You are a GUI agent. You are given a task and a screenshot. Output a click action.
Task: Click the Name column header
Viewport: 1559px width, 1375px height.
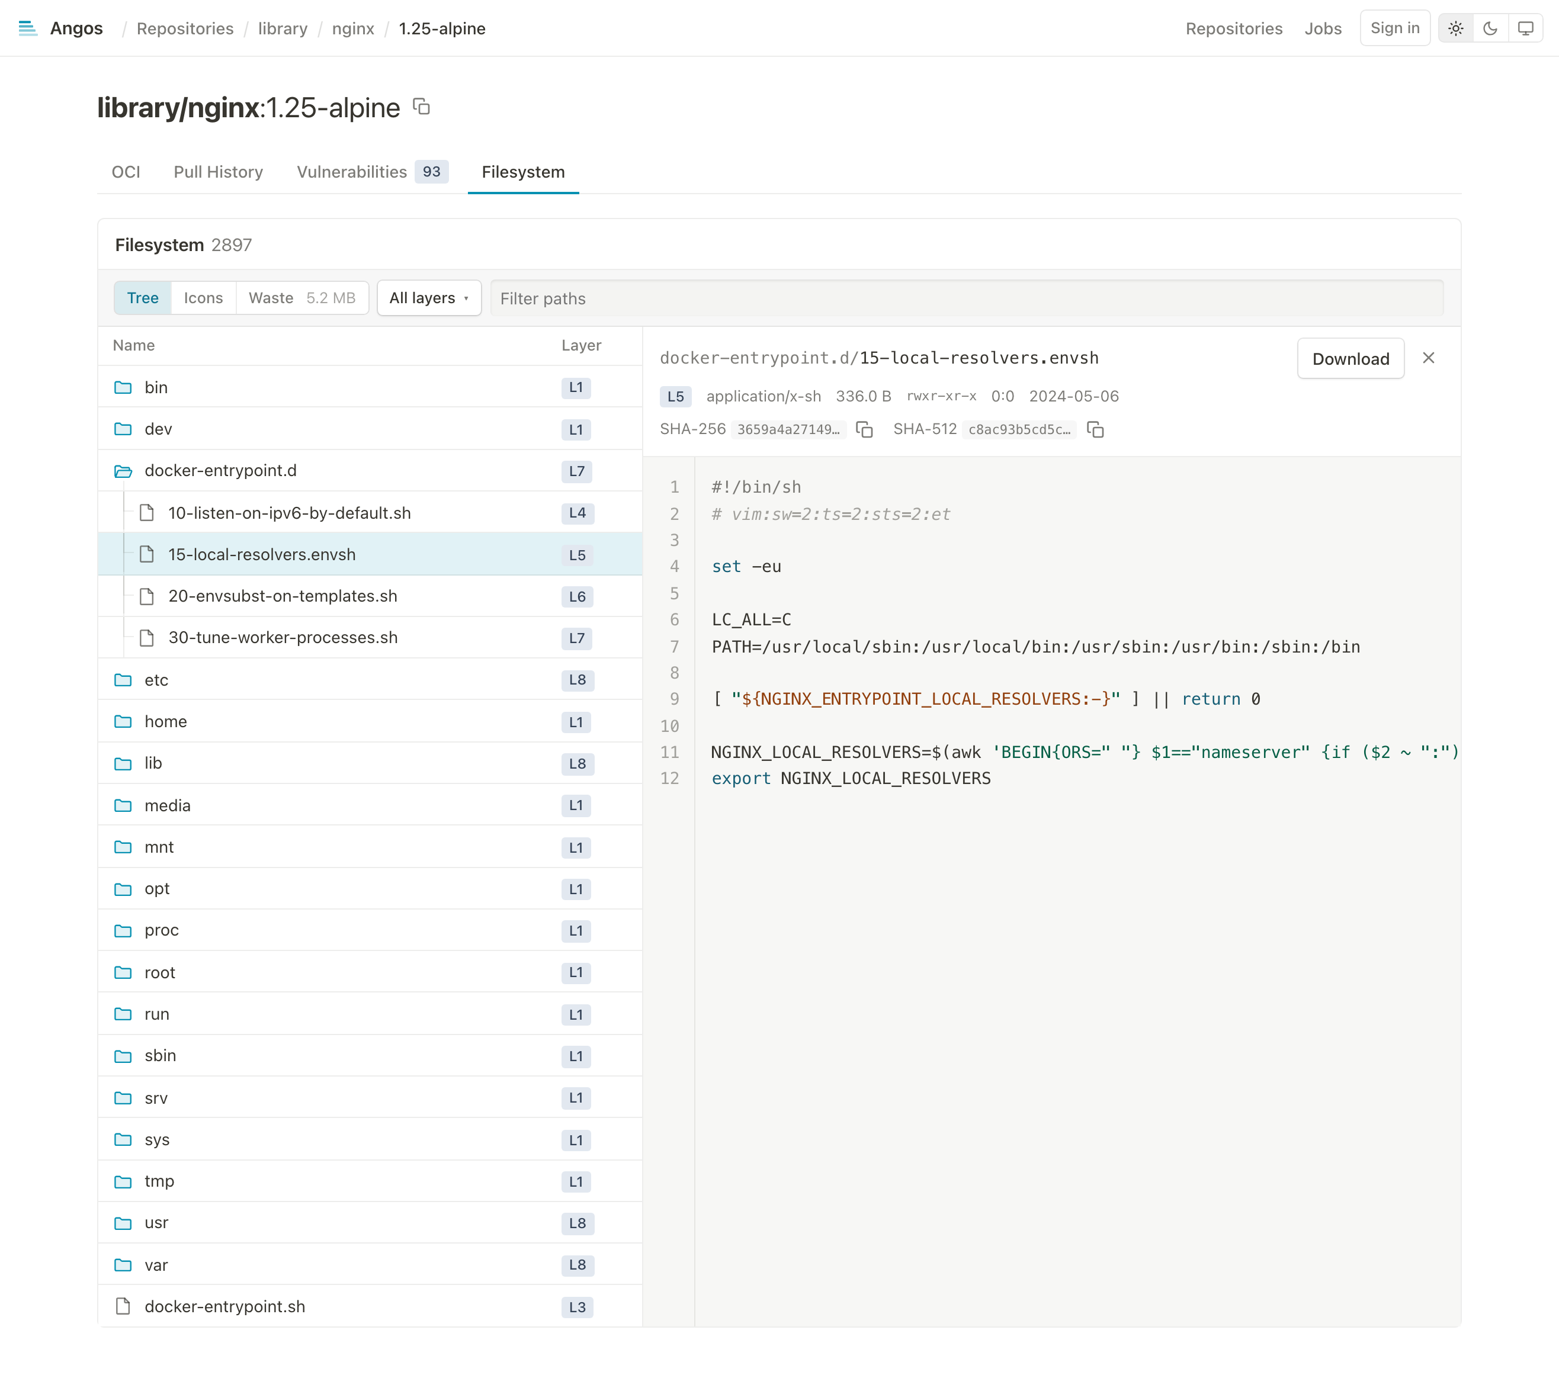(x=133, y=345)
